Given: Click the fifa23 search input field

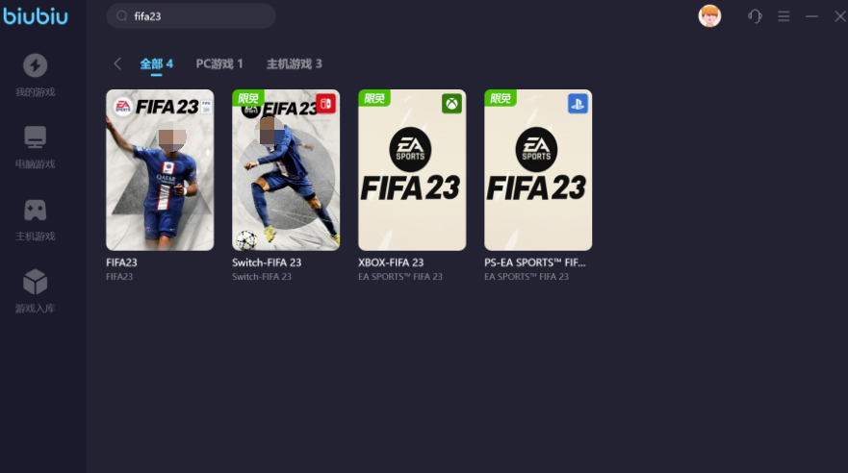Looking at the screenshot, I should pyautogui.click(x=191, y=16).
